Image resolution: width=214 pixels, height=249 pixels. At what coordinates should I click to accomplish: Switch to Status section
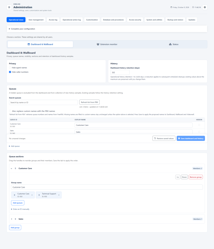[174, 44]
